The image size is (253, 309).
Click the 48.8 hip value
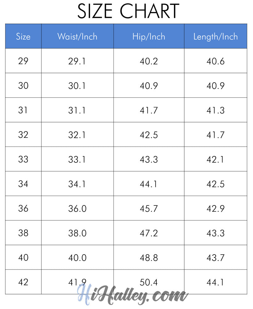(x=149, y=258)
